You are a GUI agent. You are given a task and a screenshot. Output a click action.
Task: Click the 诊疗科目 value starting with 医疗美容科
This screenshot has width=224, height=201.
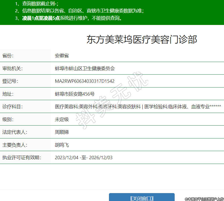[138, 107]
